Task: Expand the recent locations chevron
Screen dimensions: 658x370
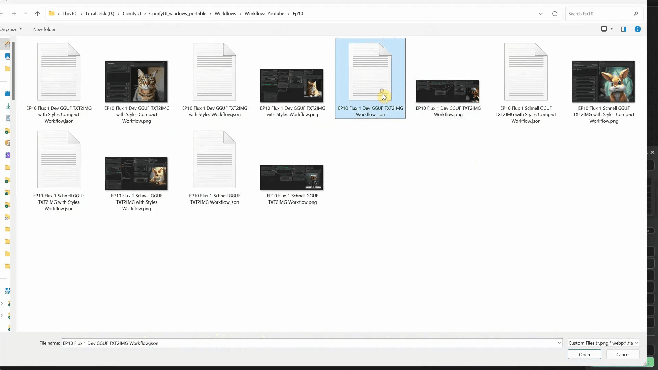Action: (25, 14)
